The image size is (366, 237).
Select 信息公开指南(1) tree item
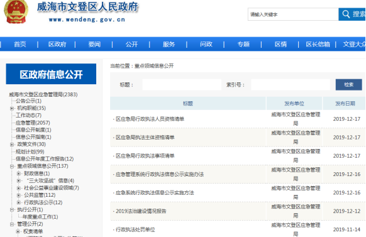click(33, 137)
